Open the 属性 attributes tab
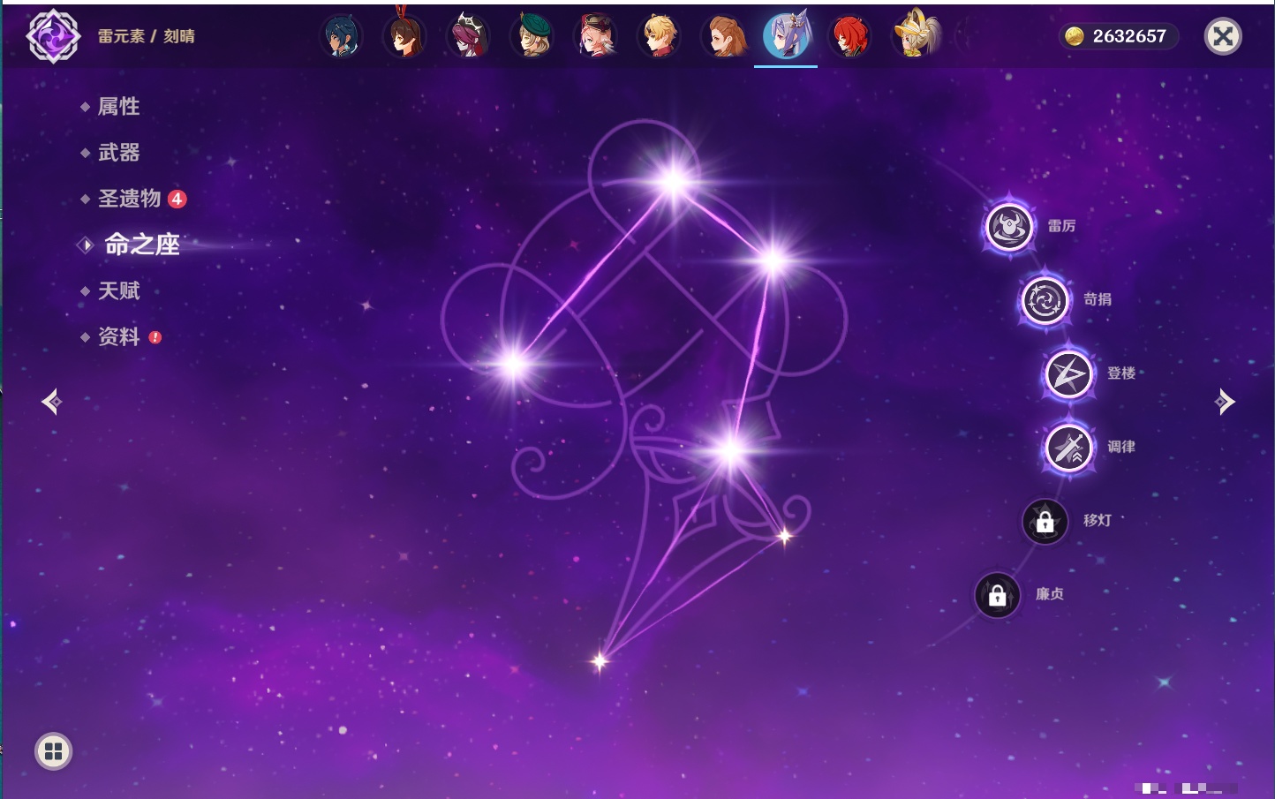 coord(118,107)
